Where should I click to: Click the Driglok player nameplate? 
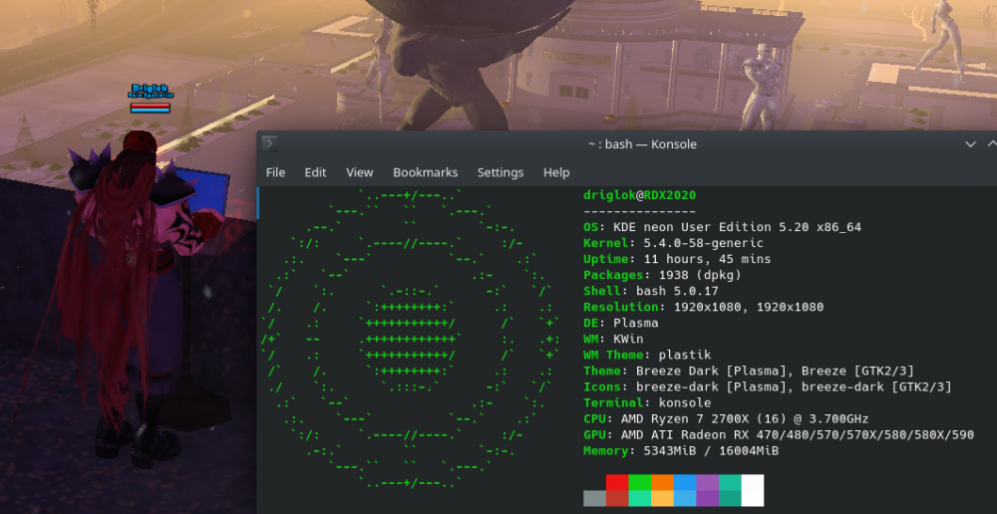point(151,90)
